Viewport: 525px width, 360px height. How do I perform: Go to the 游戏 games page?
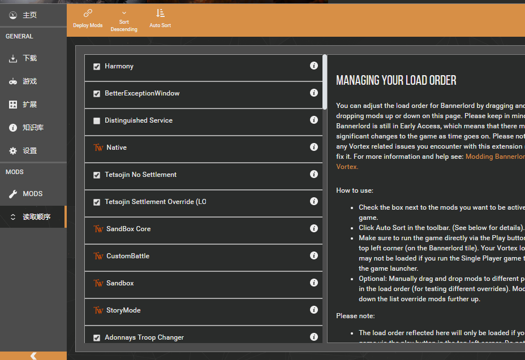[x=33, y=81]
